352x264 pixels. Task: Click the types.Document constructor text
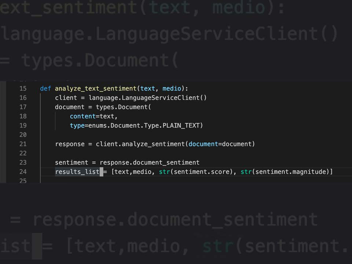pos(124,107)
